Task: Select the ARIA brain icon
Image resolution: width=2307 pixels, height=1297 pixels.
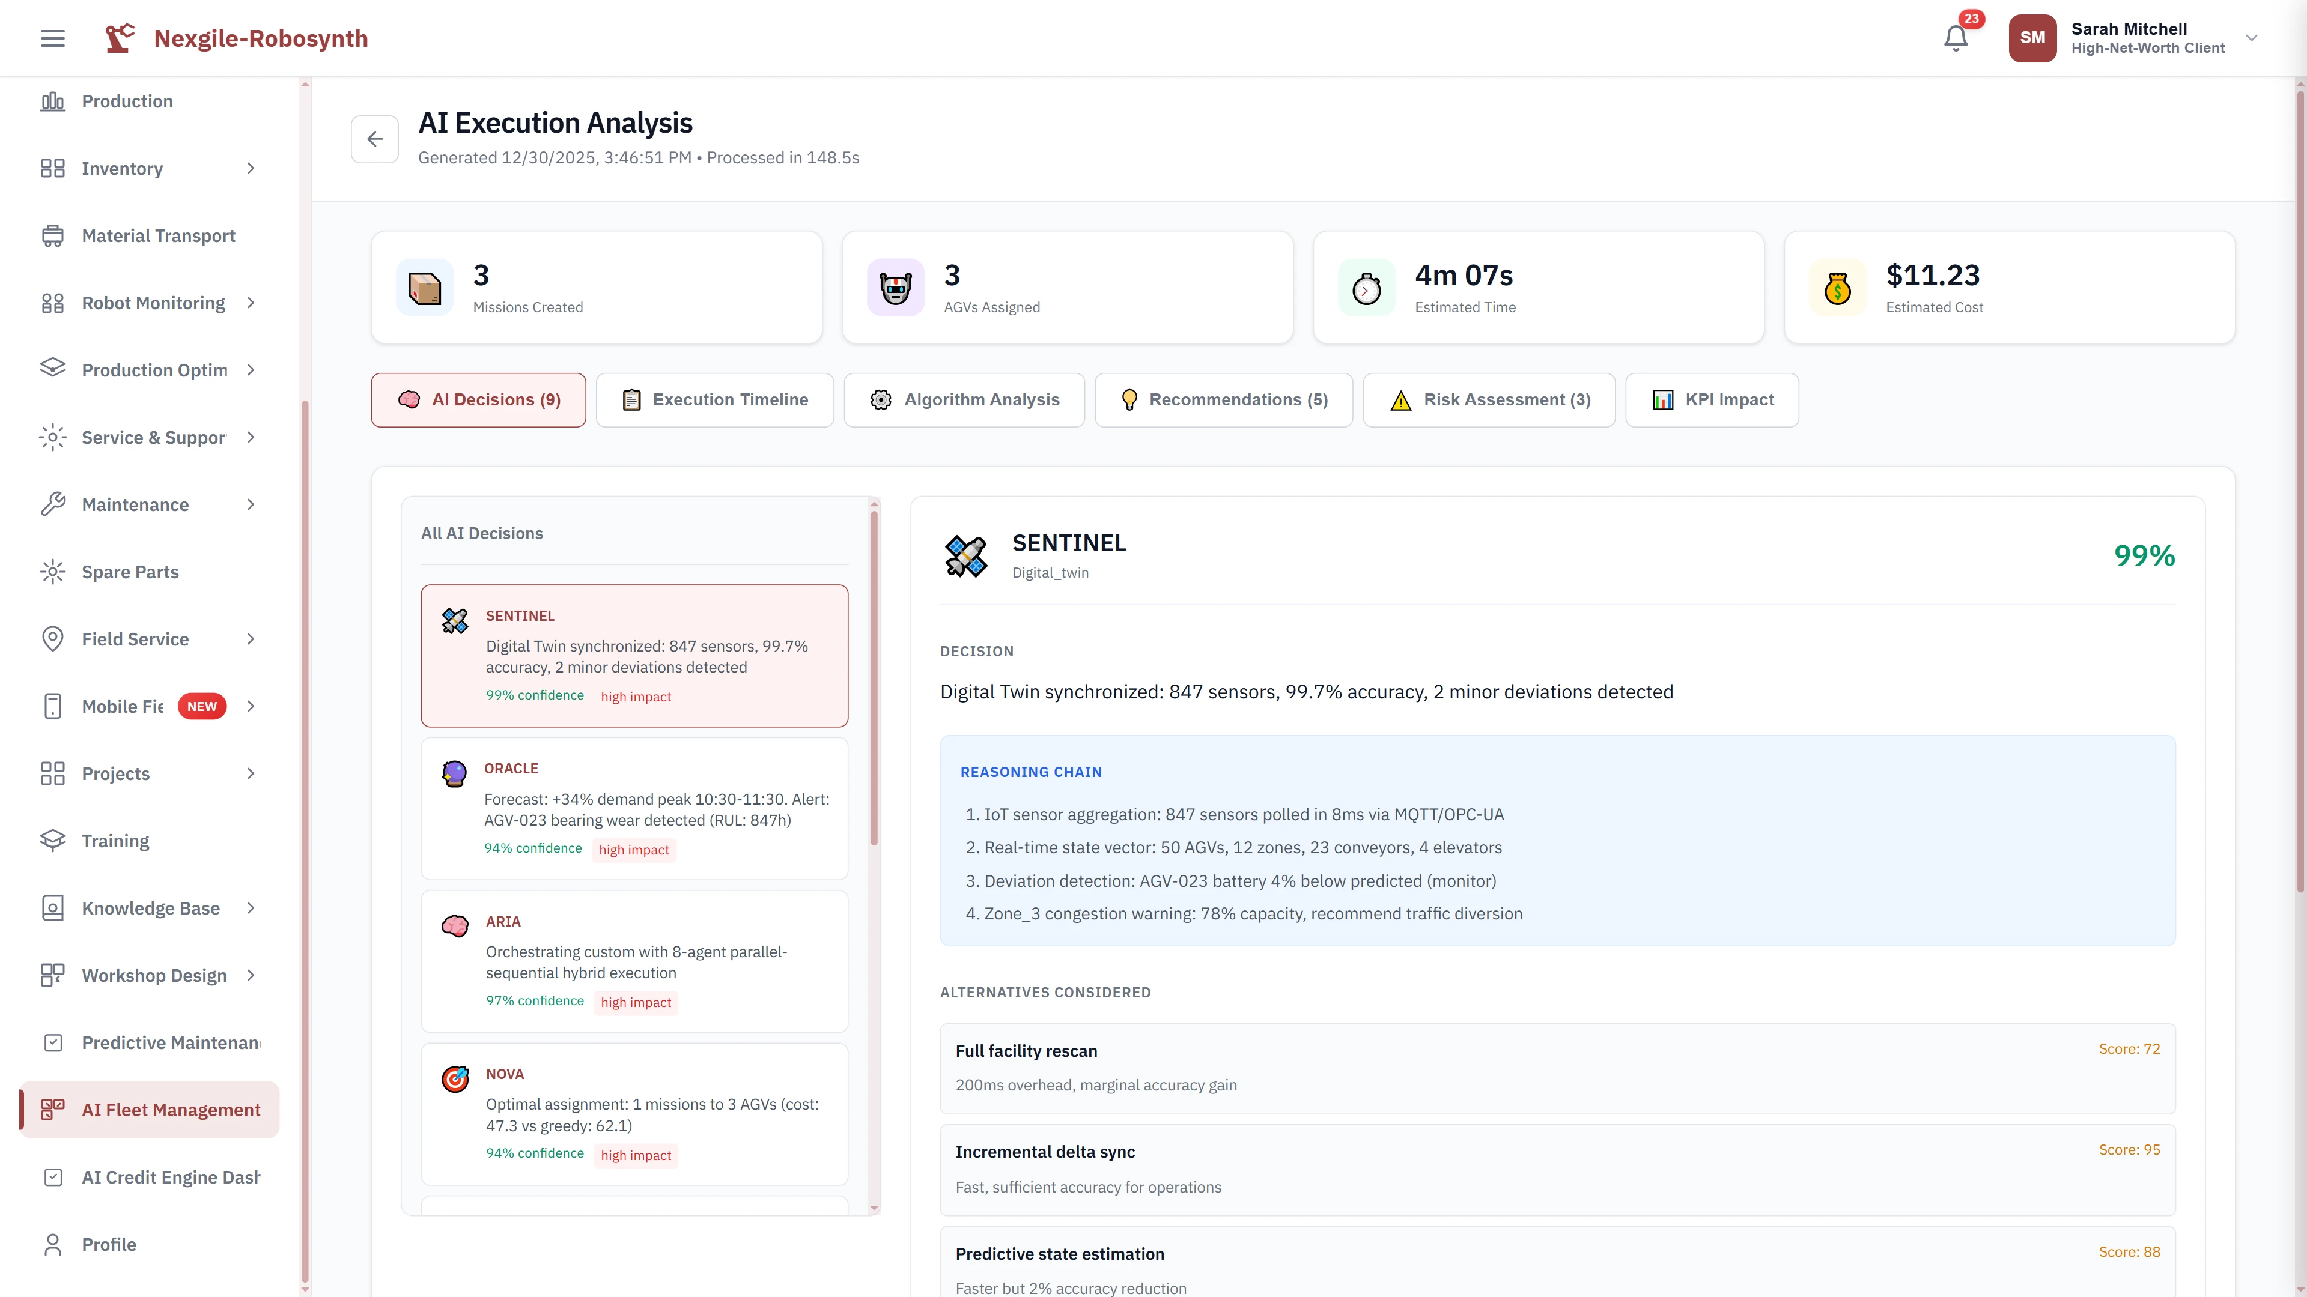Action: point(454,925)
